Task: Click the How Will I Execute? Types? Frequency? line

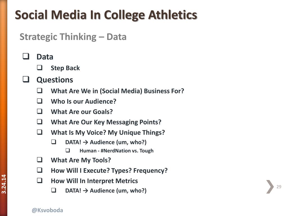Action: click(109, 170)
